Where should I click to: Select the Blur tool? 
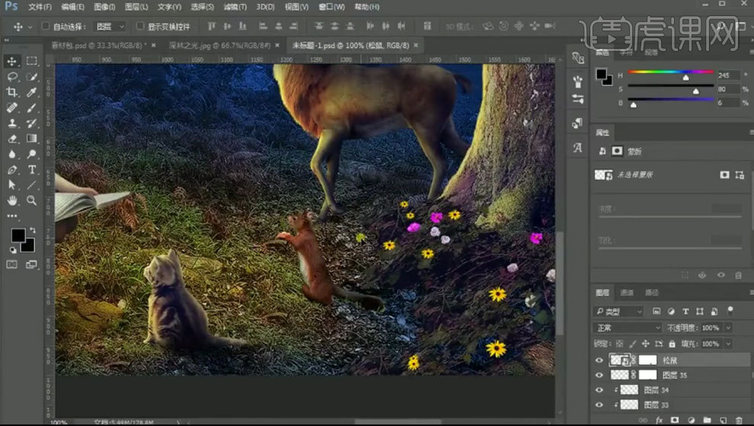point(12,154)
